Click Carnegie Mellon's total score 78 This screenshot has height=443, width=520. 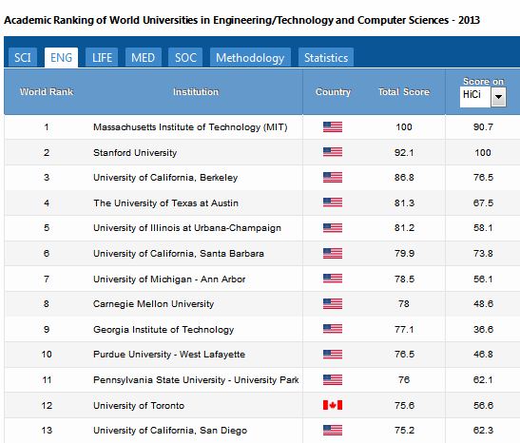[404, 304]
